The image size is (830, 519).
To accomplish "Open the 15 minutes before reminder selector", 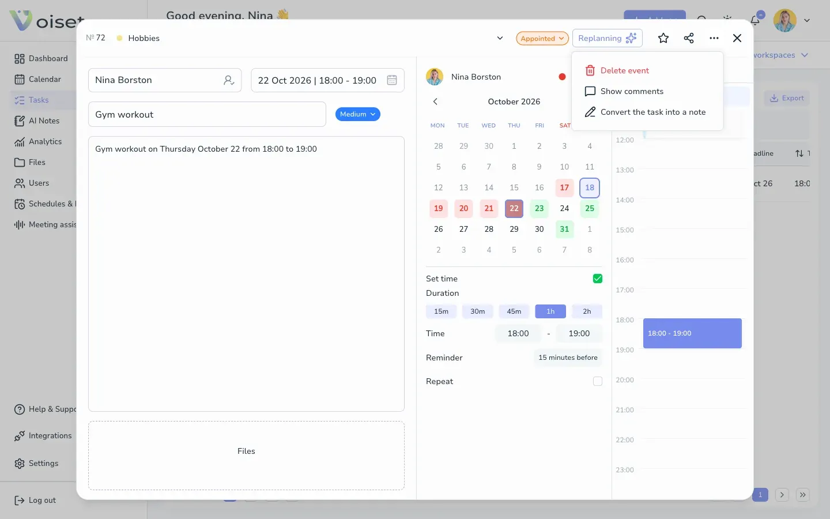I will (x=568, y=358).
